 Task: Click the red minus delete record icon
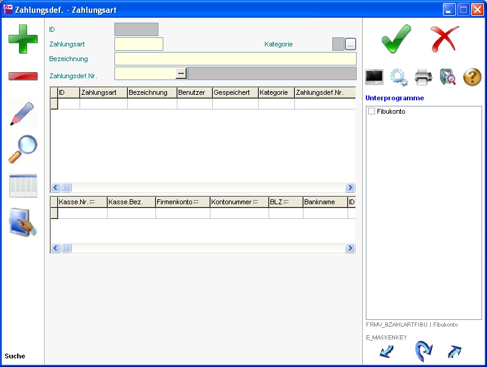[x=23, y=76]
